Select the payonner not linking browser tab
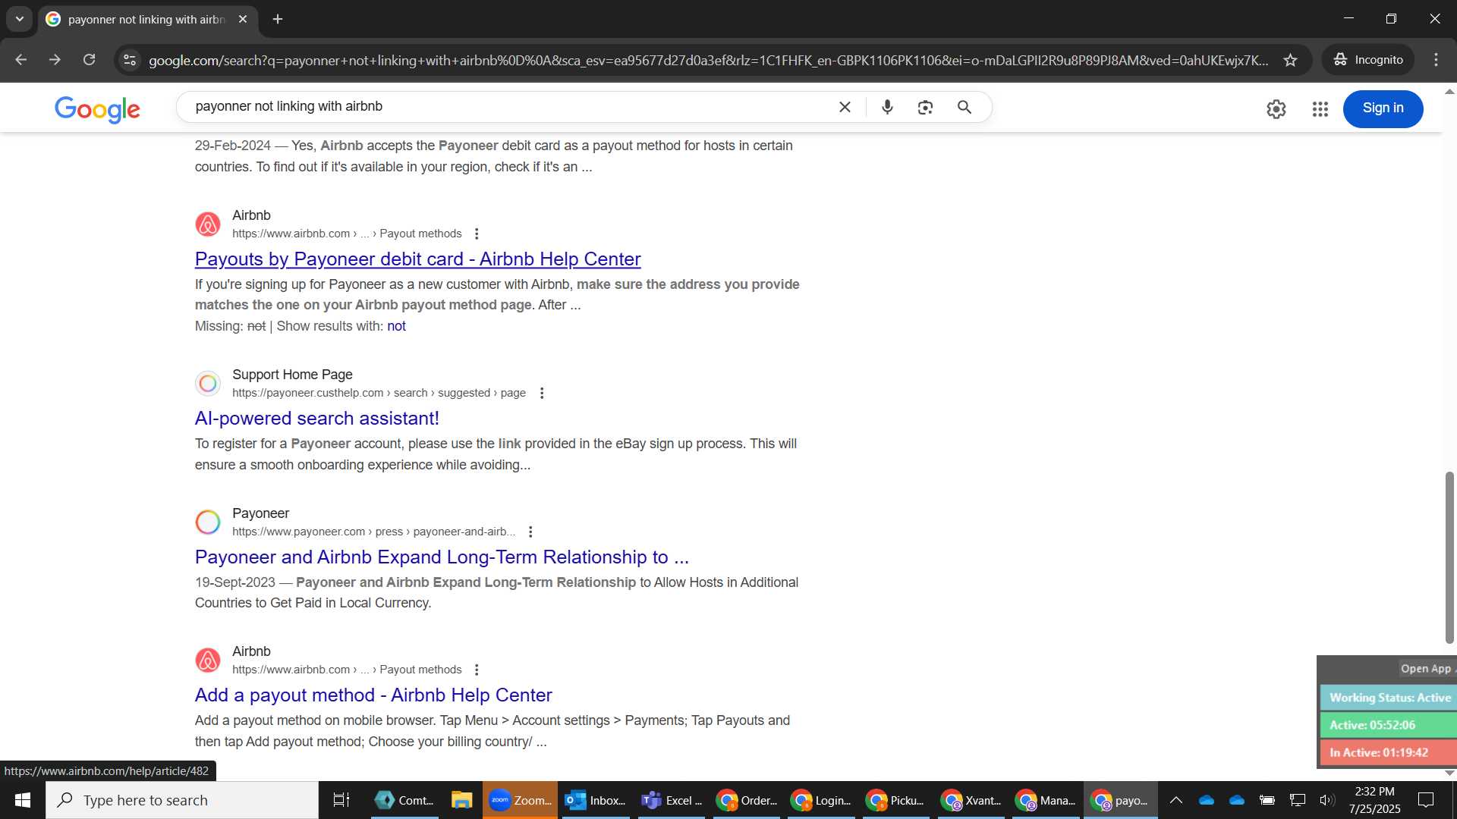The image size is (1457, 819). pos(147,19)
